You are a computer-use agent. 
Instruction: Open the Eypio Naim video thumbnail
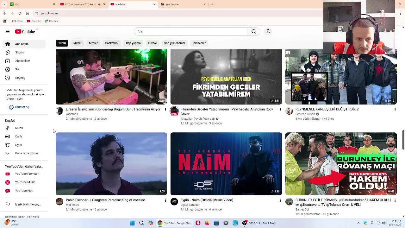click(226, 164)
